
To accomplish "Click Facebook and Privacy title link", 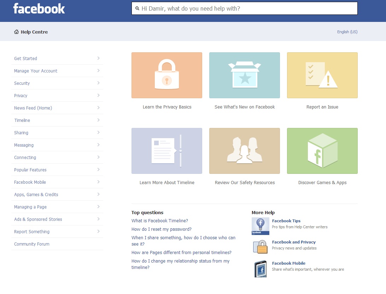I will [x=294, y=242].
